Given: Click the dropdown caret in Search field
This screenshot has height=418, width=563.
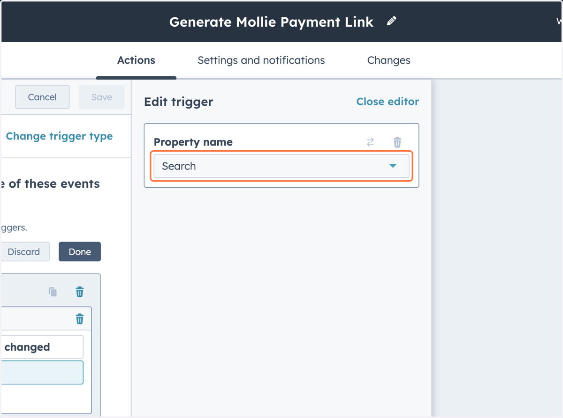Looking at the screenshot, I should point(393,166).
